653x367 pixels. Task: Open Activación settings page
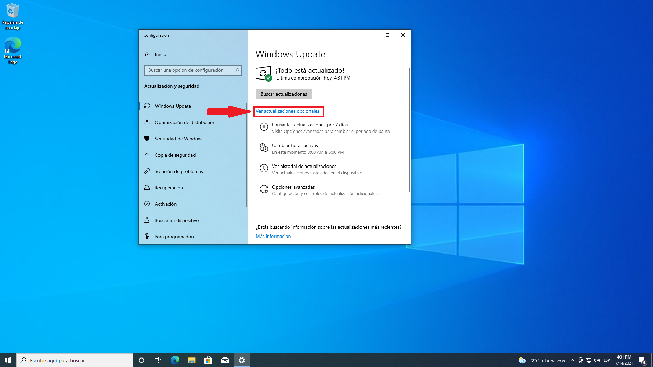[x=166, y=204]
